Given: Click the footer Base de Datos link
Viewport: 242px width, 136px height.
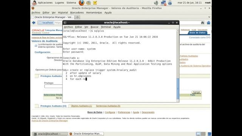Looking at the screenshot, I should (95, 112).
